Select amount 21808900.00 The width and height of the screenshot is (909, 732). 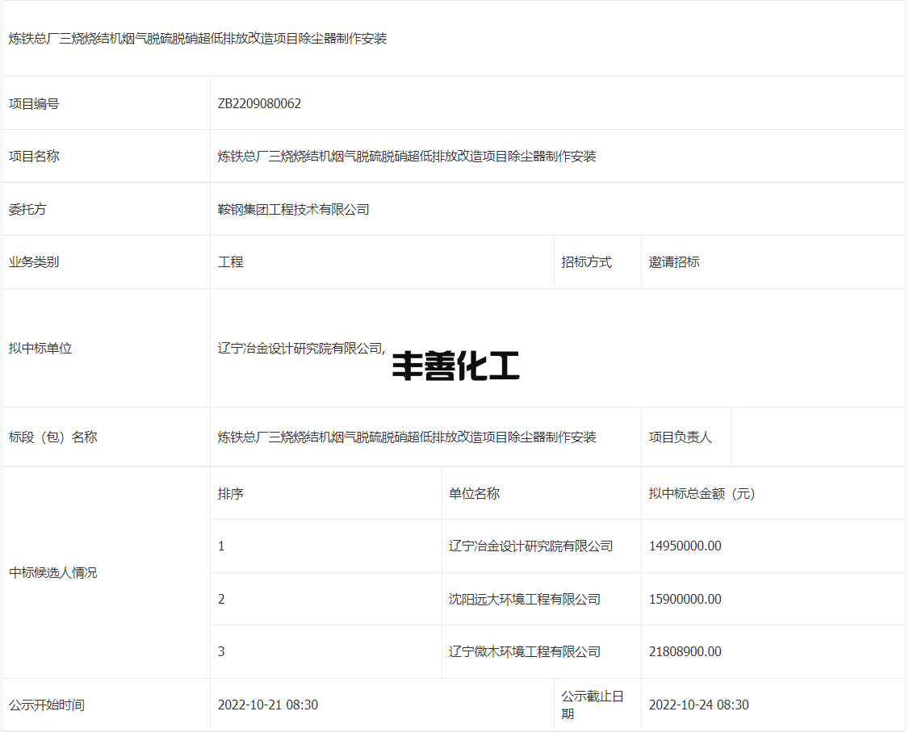click(685, 651)
